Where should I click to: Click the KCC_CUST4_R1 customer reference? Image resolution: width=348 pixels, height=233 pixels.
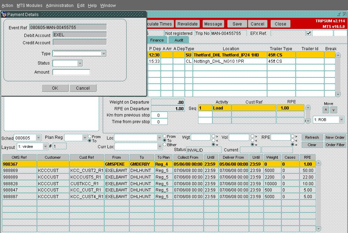[x=87, y=197]
